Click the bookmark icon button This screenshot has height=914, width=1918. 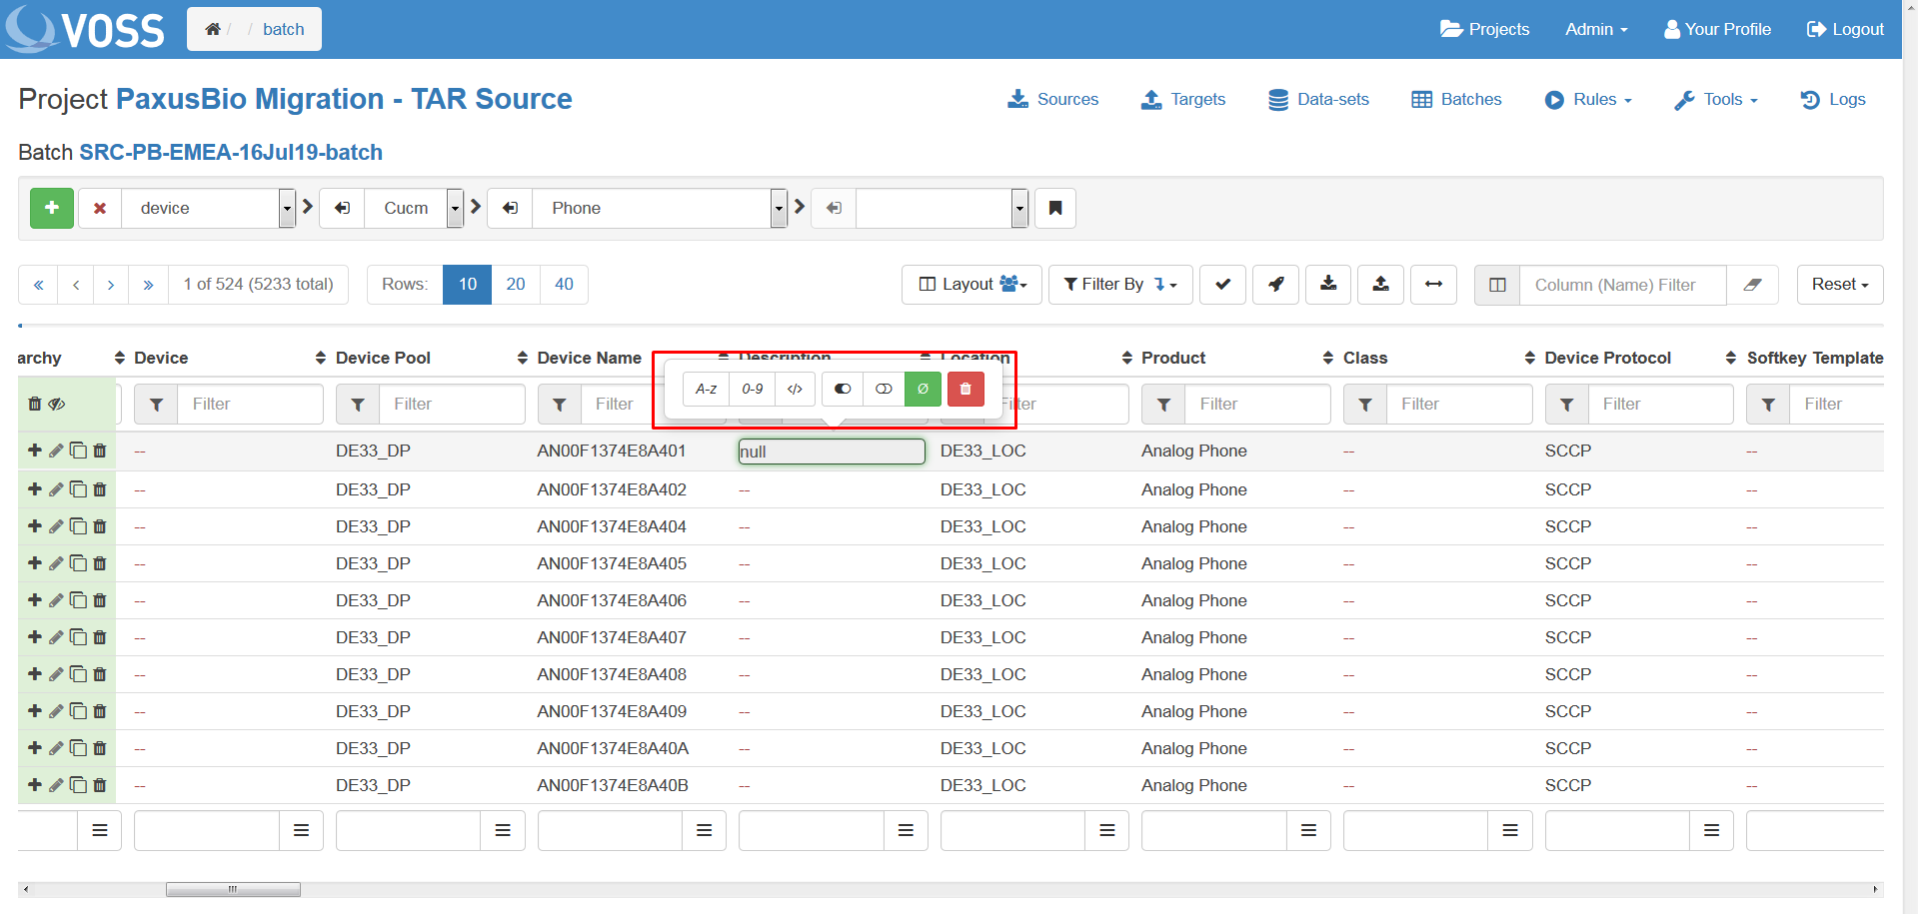pos(1055,208)
